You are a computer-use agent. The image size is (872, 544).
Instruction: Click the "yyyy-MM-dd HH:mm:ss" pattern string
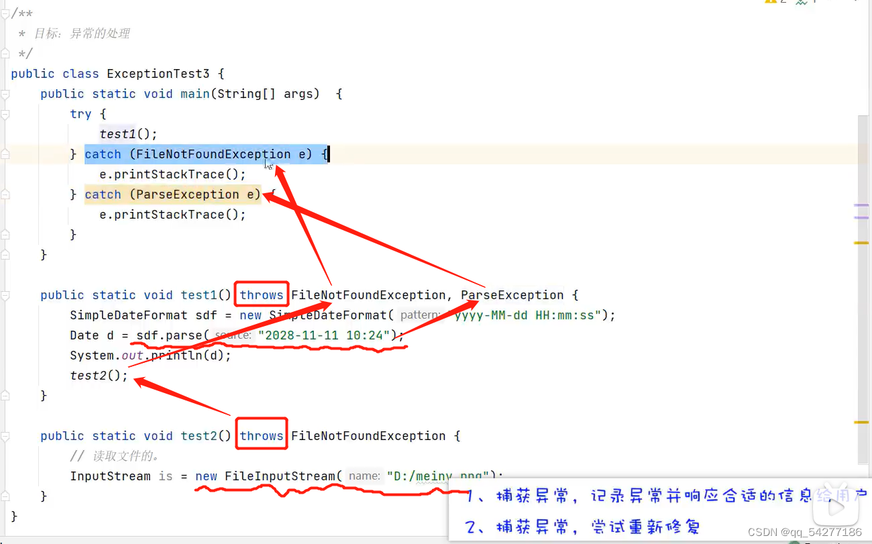[x=524, y=315]
